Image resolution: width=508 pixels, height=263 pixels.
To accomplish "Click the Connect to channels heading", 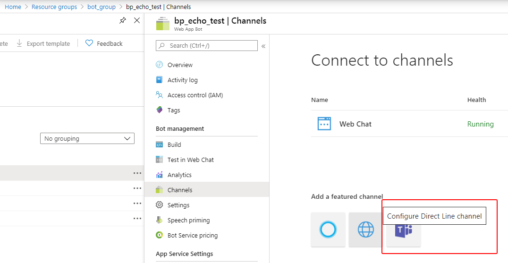I will [x=382, y=60].
